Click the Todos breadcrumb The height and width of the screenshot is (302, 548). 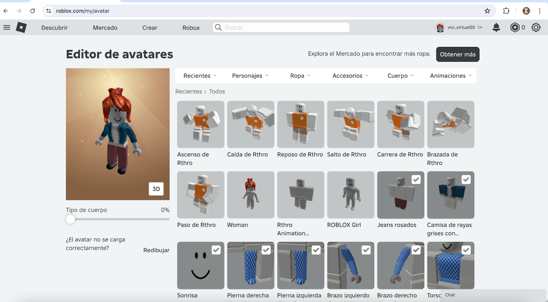point(217,92)
